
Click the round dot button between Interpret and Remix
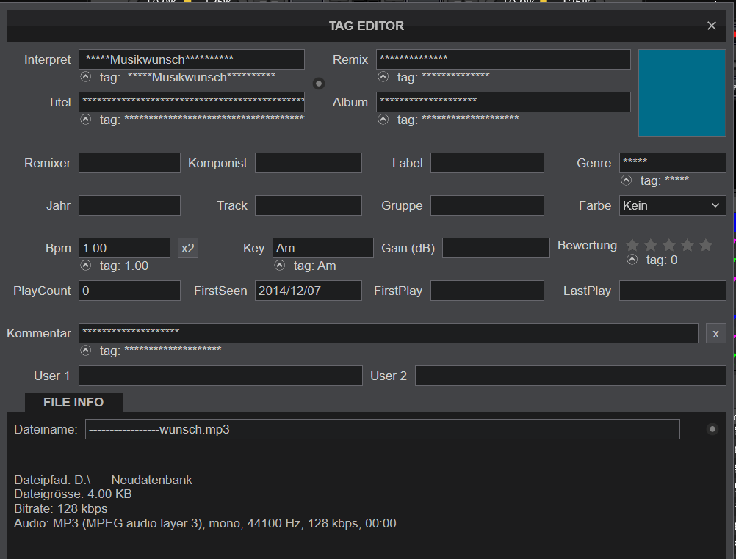click(x=319, y=84)
